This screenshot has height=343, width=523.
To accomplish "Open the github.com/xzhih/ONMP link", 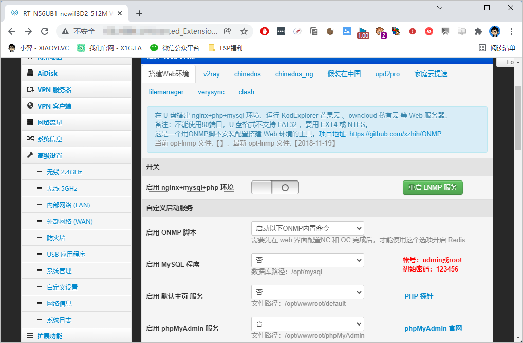I will [395, 134].
